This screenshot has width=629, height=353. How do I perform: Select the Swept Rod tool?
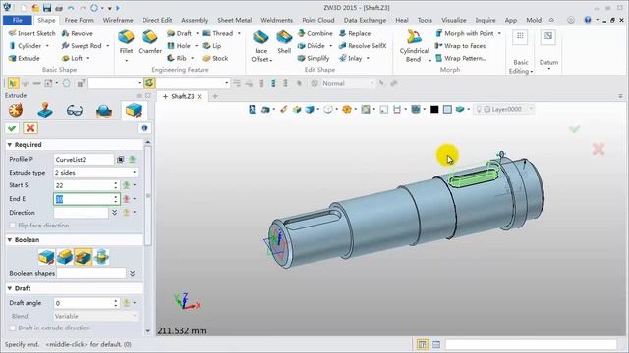82,46
